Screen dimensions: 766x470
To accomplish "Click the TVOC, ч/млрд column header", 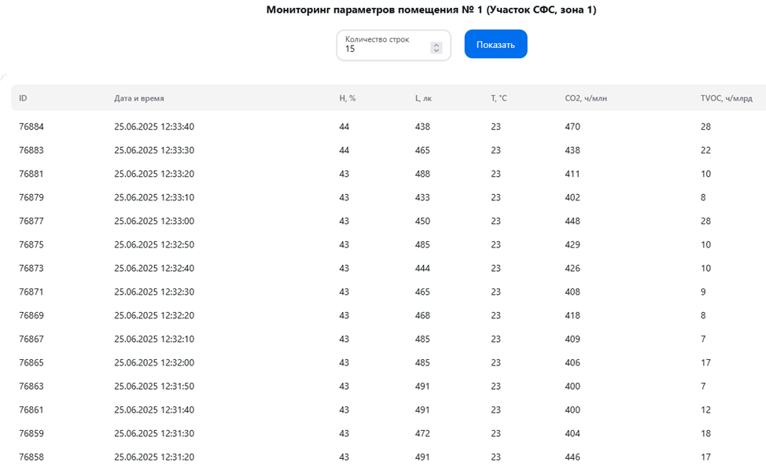I will [727, 98].
